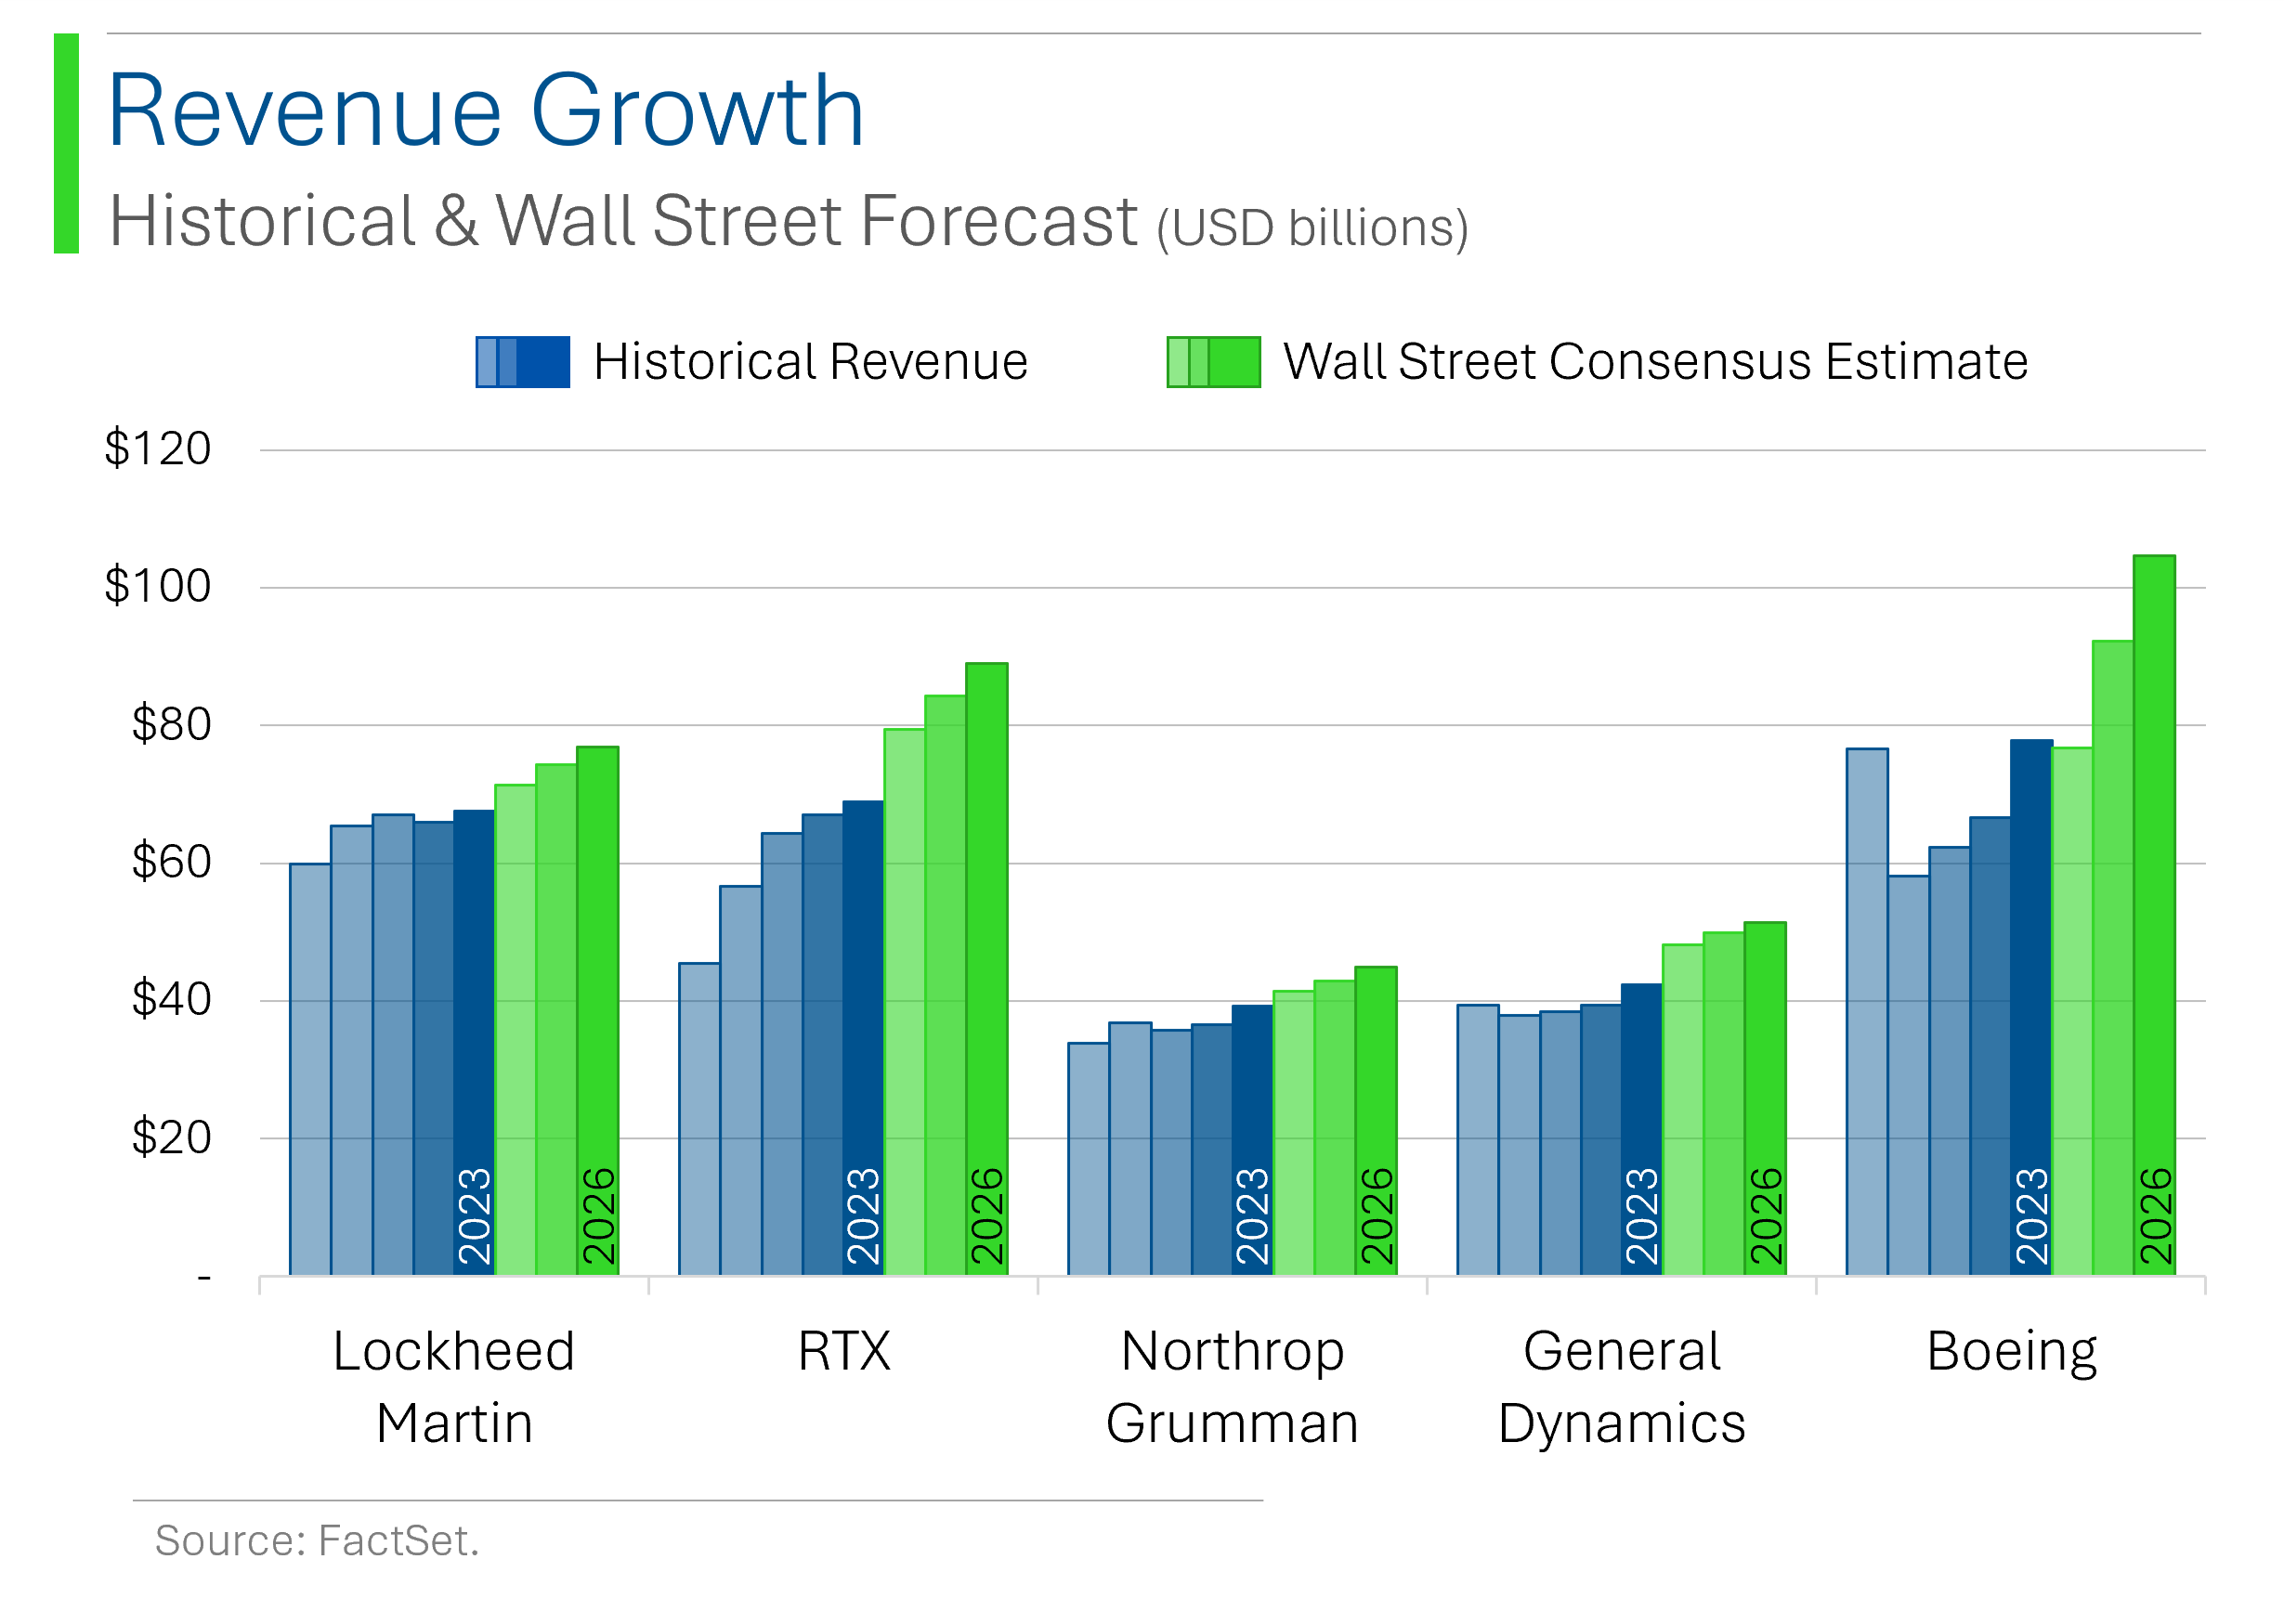2284x1624 pixels.
Task: Select Lockheed Martin's lightest green estimate bar
Action: pyautogui.click(x=516, y=1030)
